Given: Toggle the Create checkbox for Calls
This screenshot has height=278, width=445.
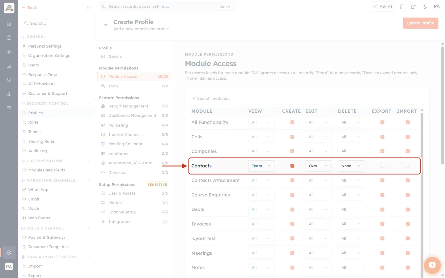Looking at the screenshot, I should pyautogui.click(x=292, y=137).
